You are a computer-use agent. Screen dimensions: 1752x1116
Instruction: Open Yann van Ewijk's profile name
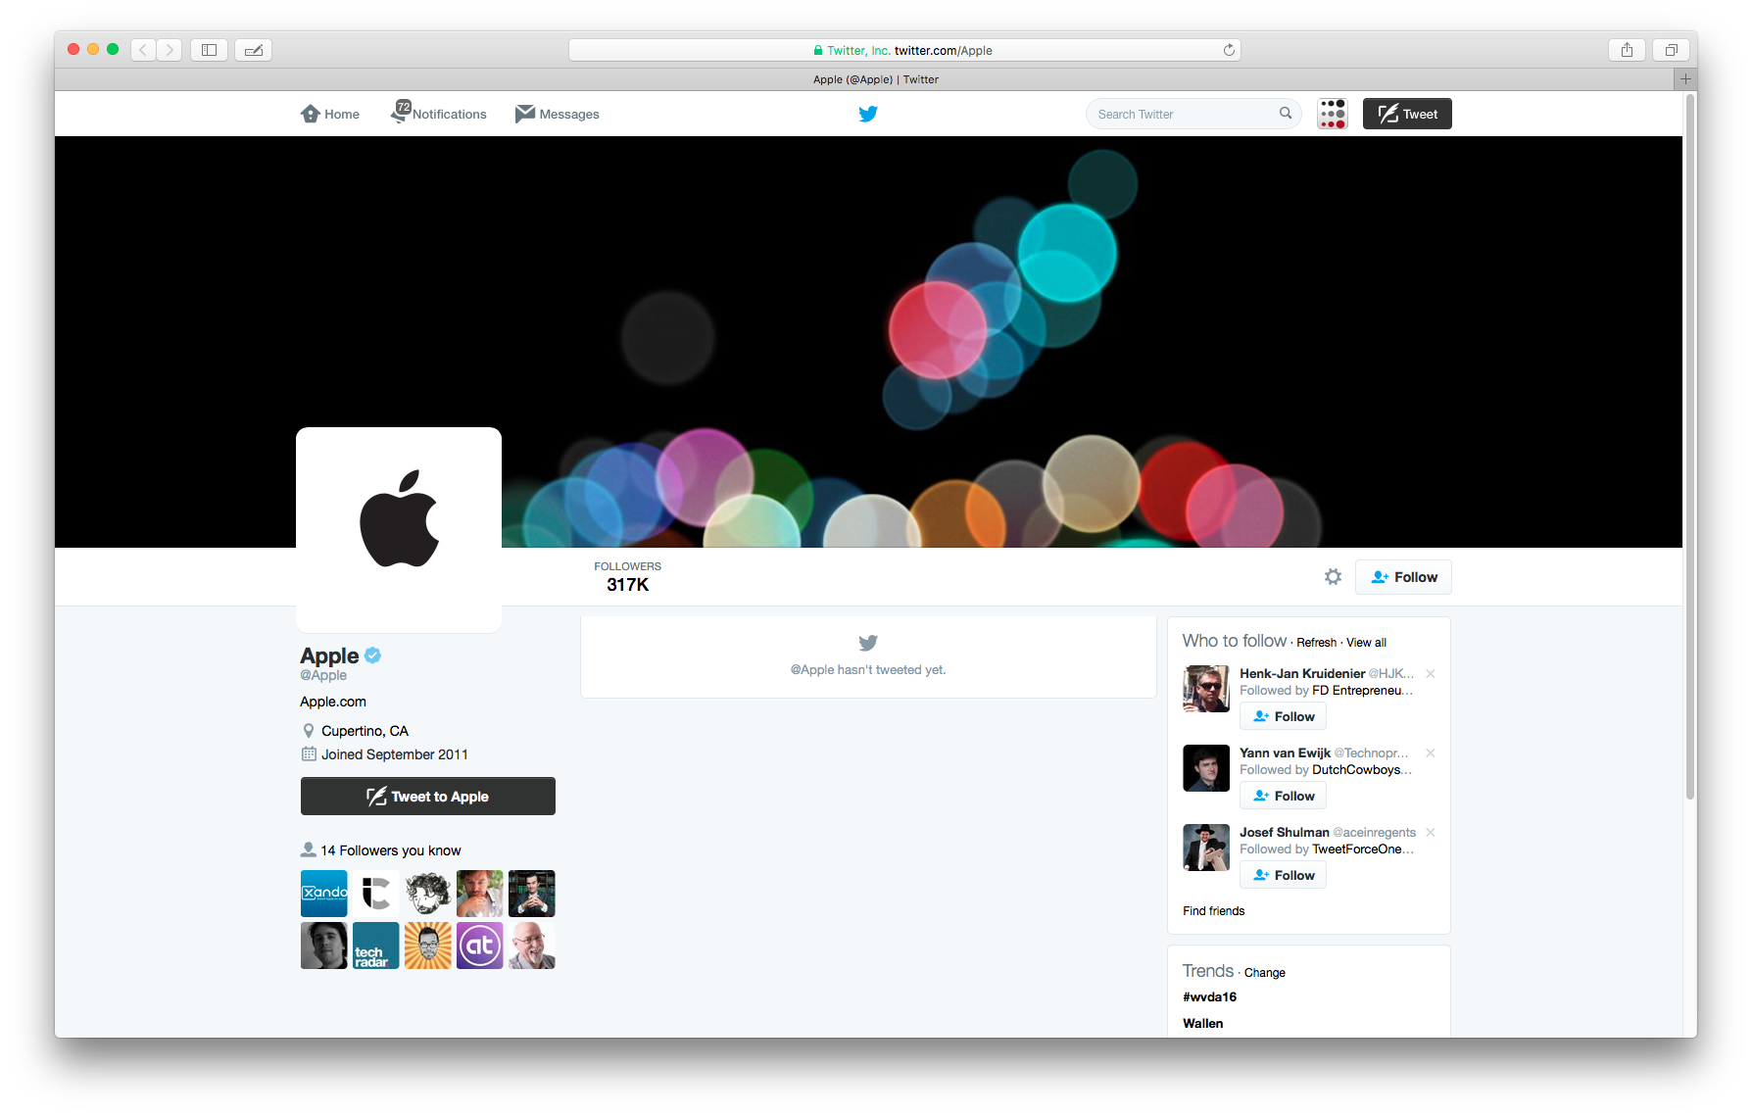tap(1285, 752)
